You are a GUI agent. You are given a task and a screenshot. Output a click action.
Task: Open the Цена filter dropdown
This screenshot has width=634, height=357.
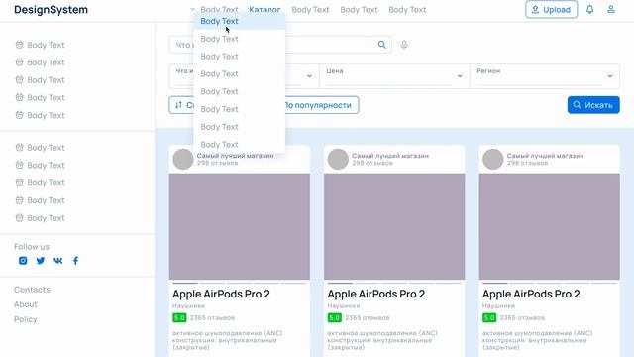[x=394, y=75]
